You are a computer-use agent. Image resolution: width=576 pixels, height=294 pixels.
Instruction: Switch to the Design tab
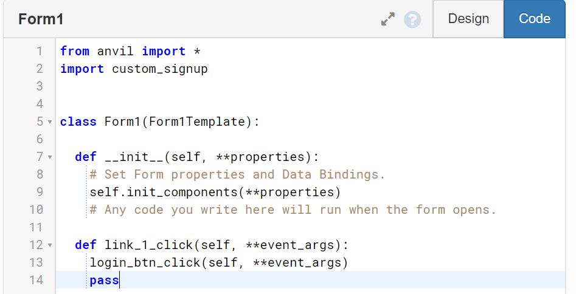tap(468, 19)
